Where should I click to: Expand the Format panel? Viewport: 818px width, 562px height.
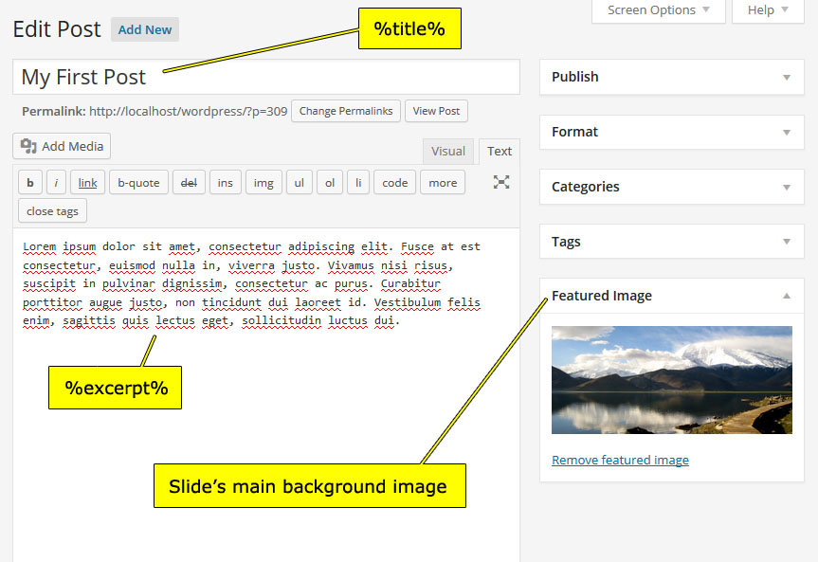pos(786,132)
